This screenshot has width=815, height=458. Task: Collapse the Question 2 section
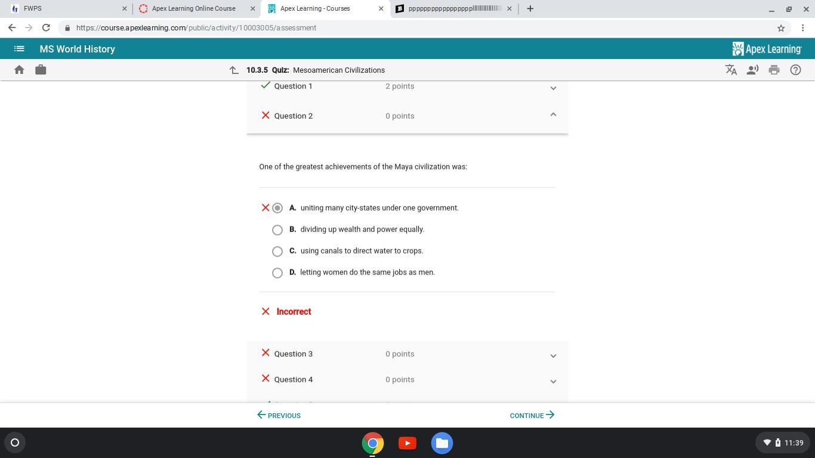pos(553,115)
